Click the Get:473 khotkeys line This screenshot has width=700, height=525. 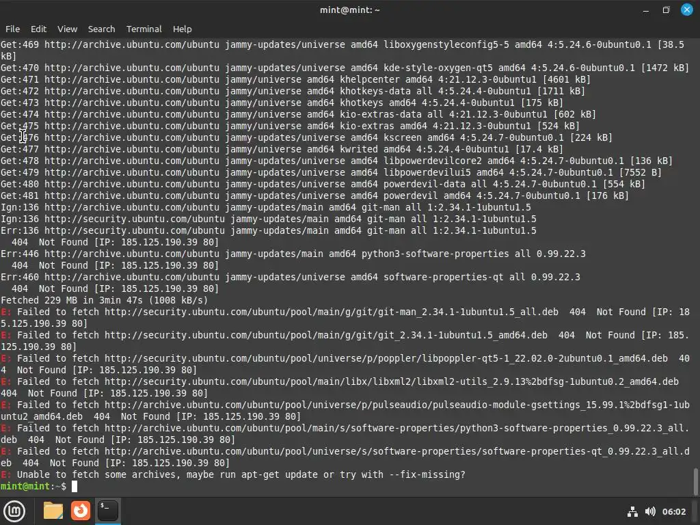(282, 103)
